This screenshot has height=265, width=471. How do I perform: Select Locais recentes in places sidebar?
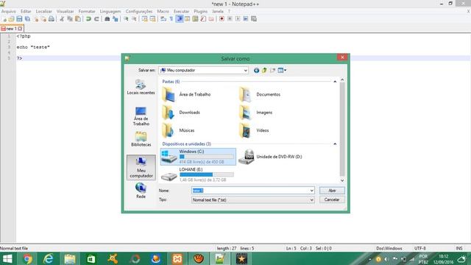141,87
